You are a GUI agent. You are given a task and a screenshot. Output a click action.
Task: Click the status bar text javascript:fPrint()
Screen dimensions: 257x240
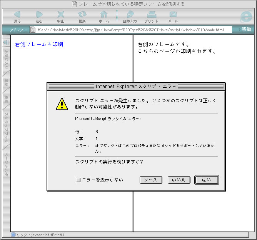48,235
